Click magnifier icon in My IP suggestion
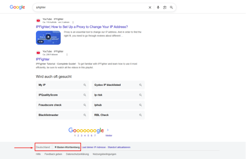This screenshot has width=246, height=159. [85, 85]
